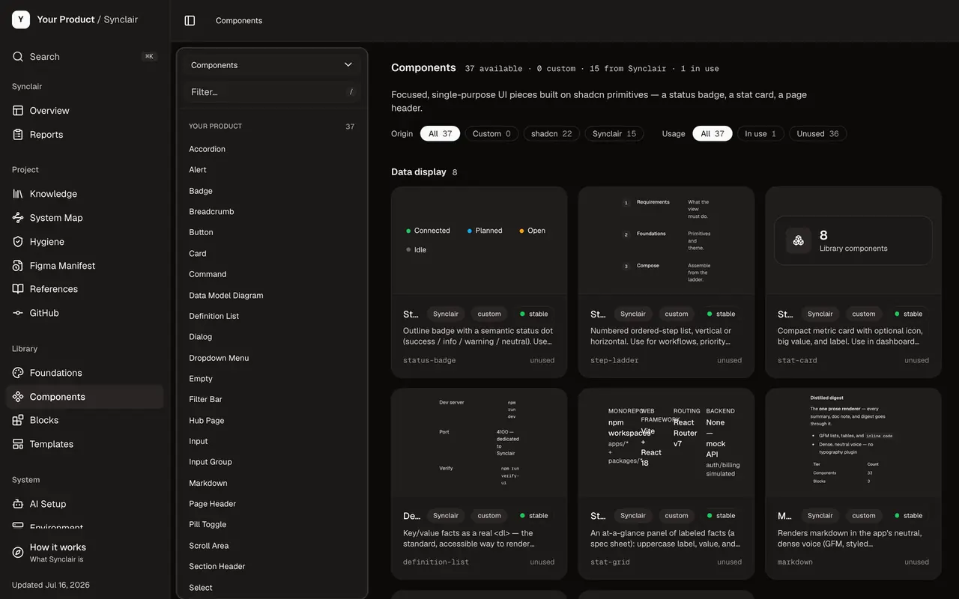
Task: Click the How it works compass icon
Action: click(18, 553)
